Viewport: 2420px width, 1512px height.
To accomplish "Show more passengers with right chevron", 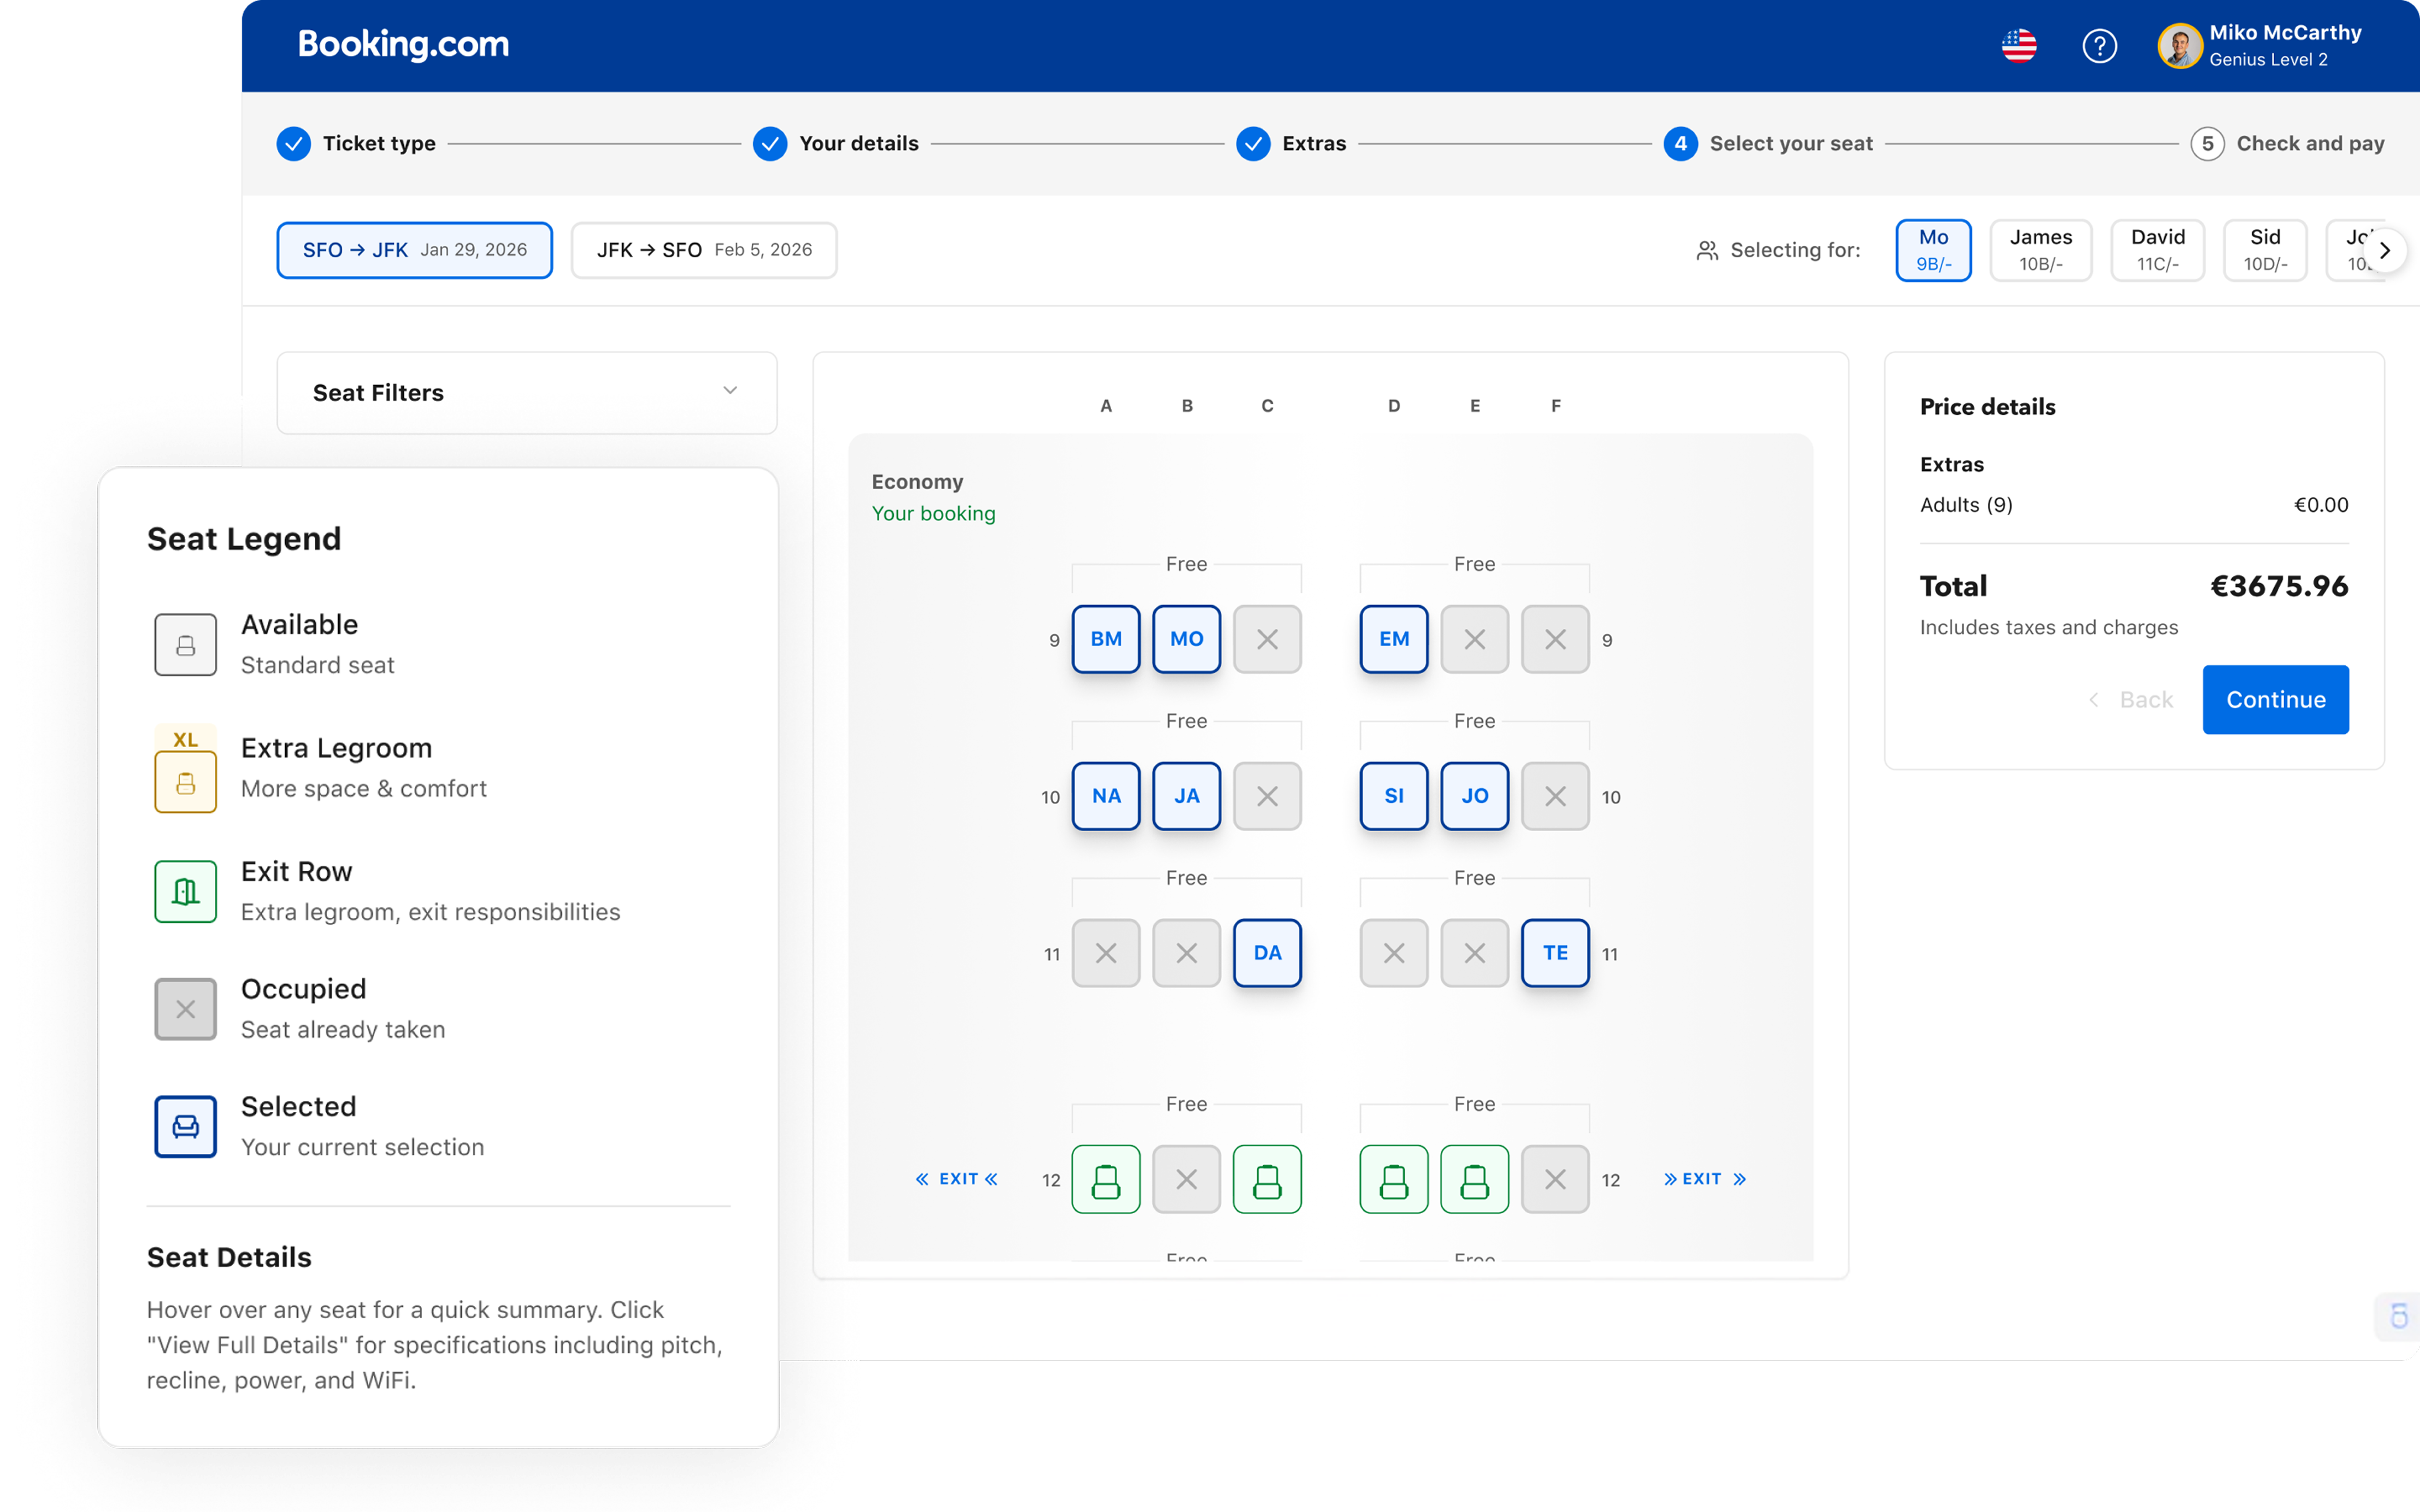I will click(2385, 250).
